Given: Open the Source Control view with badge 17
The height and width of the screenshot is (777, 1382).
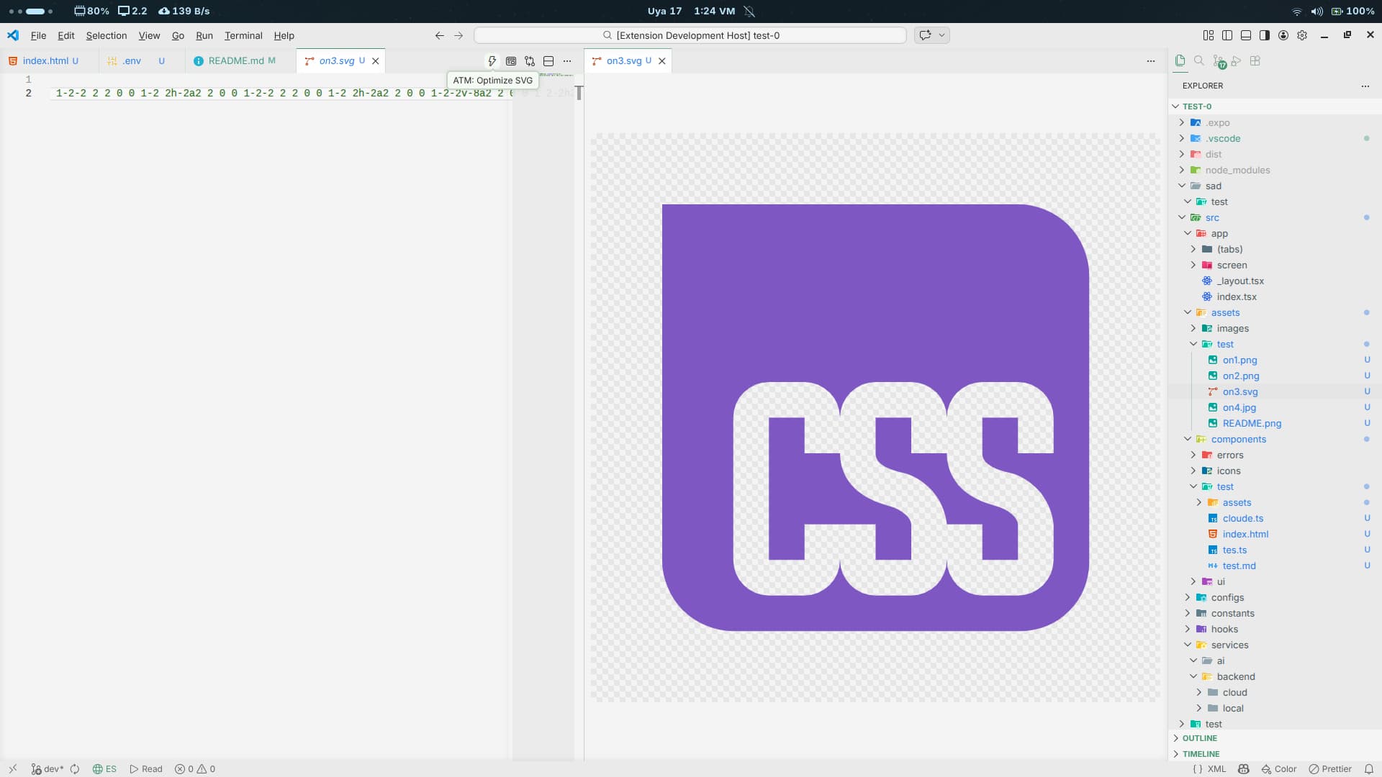Looking at the screenshot, I should tap(1218, 61).
